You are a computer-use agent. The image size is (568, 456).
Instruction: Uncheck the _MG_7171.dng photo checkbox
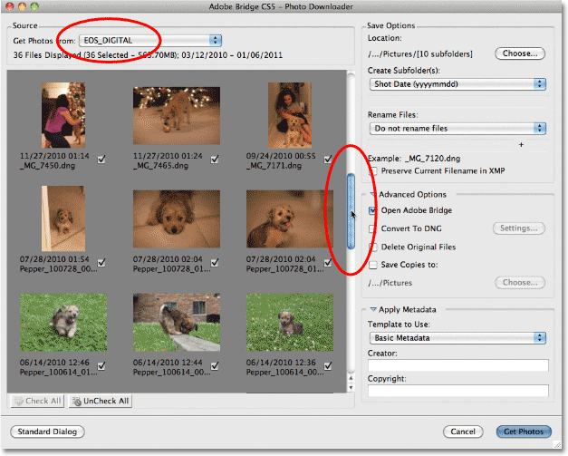click(328, 160)
